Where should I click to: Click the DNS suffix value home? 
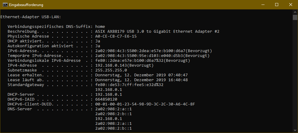coord(100,26)
